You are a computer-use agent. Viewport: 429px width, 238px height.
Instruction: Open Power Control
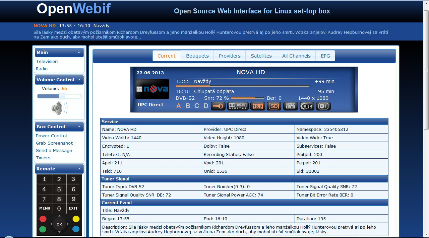point(51,136)
